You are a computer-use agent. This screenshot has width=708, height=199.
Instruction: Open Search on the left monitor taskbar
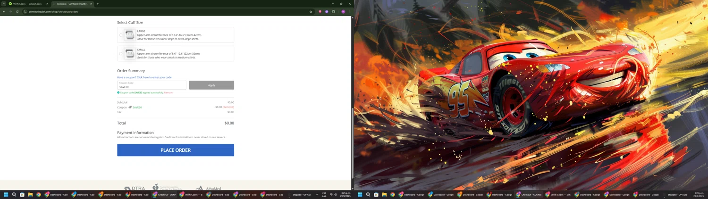tap(14, 195)
